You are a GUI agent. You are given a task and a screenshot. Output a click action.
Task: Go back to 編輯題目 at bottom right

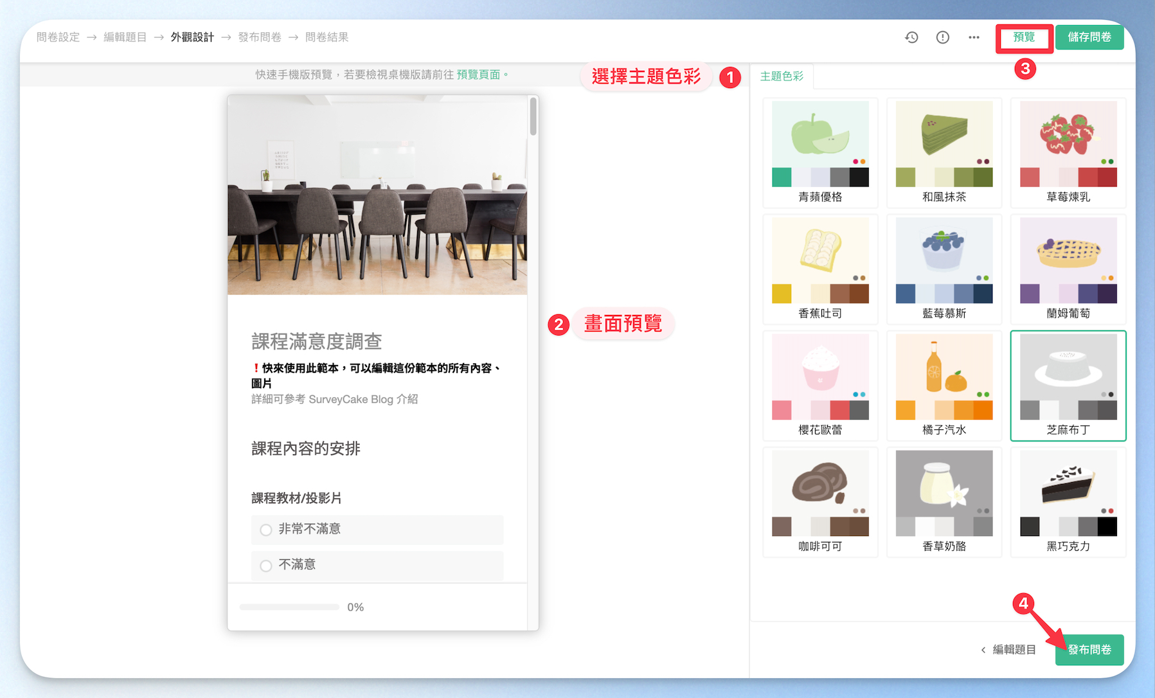1008,649
